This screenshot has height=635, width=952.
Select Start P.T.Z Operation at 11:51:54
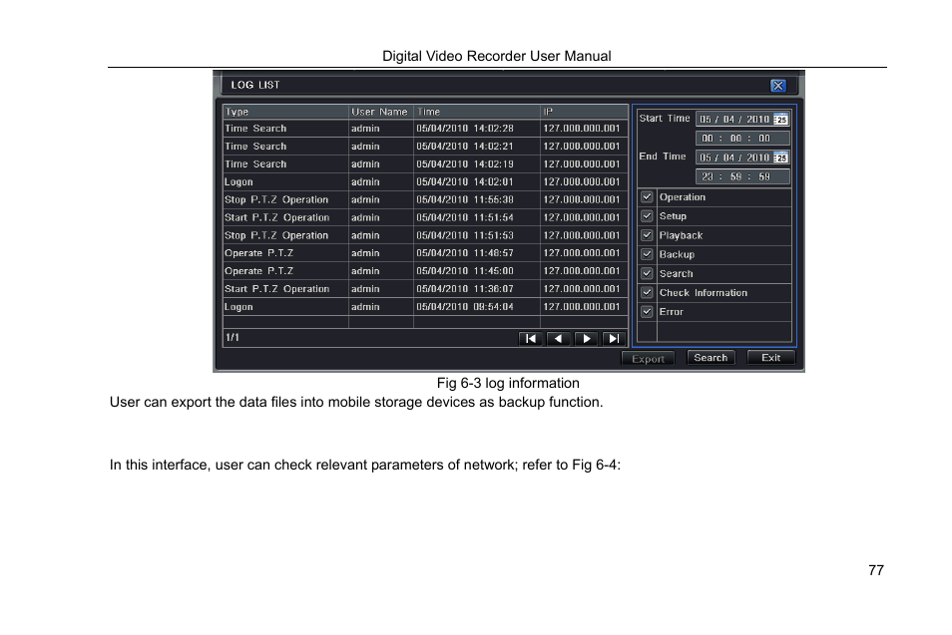click(426, 217)
